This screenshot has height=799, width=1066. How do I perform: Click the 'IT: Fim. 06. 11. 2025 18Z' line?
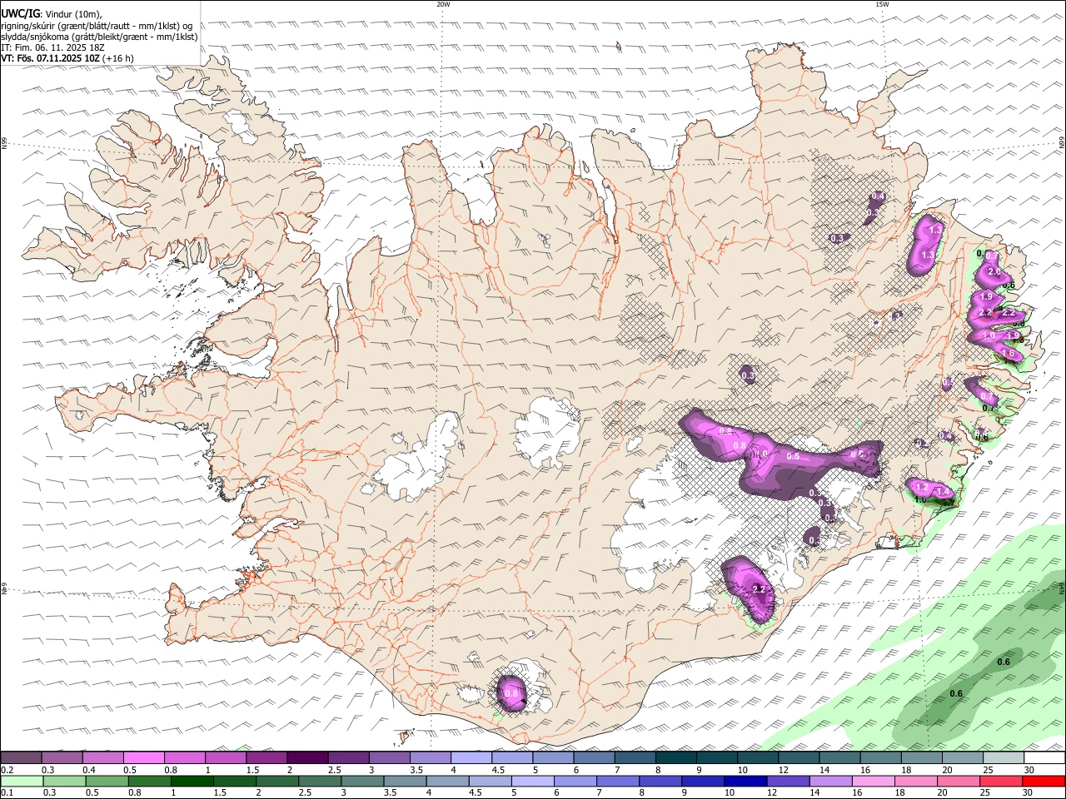(x=51, y=47)
